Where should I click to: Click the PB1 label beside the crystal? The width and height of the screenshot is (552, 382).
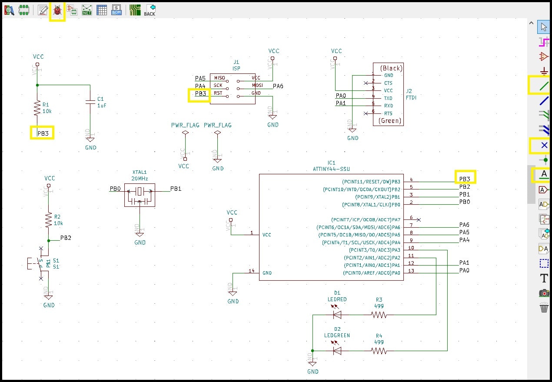(x=176, y=189)
